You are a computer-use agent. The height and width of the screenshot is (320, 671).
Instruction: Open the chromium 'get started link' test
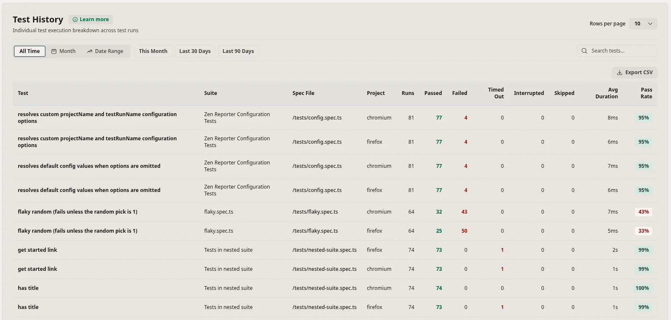click(x=37, y=269)
